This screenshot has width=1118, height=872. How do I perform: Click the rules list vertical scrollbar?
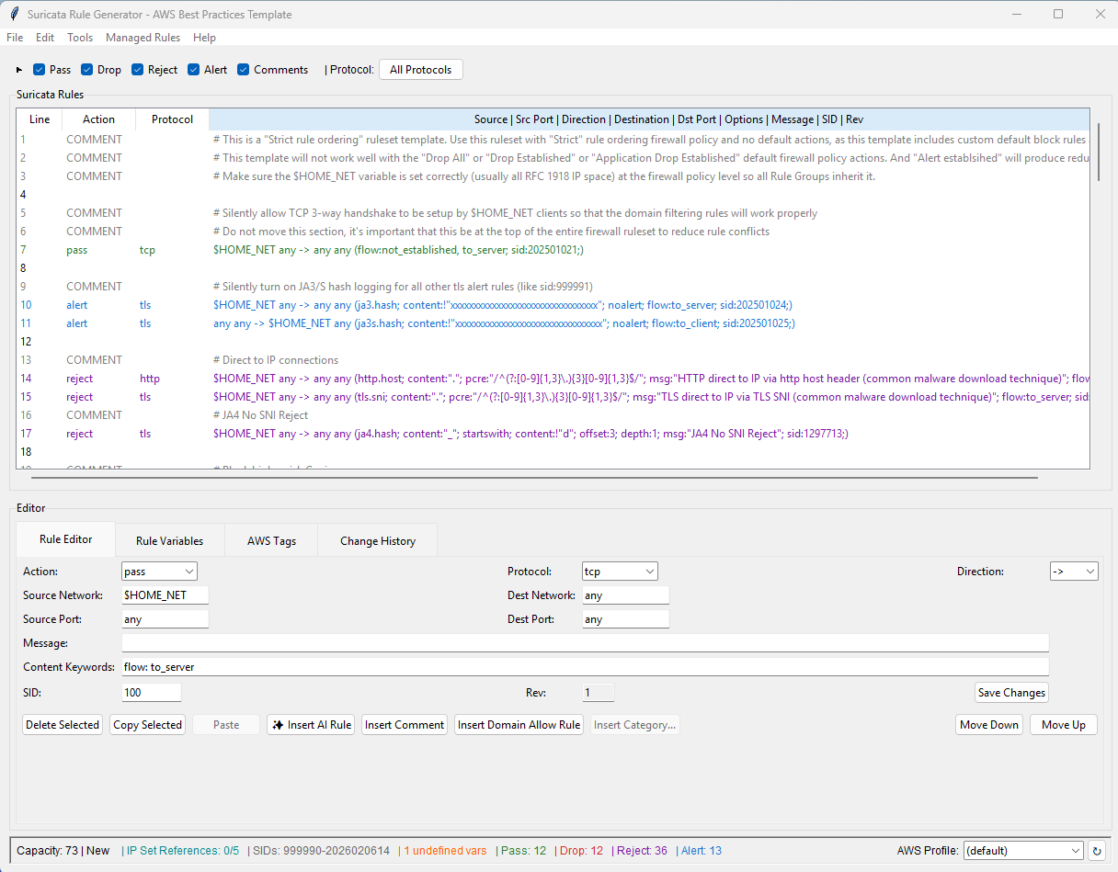coord(1098,153)
